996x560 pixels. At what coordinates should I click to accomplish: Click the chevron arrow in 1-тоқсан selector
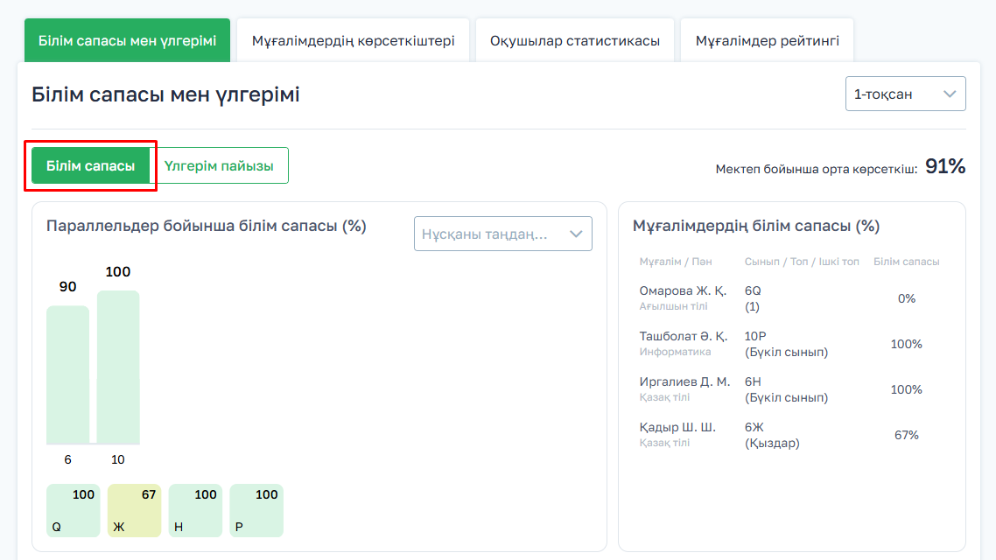[x=950, y=94]
